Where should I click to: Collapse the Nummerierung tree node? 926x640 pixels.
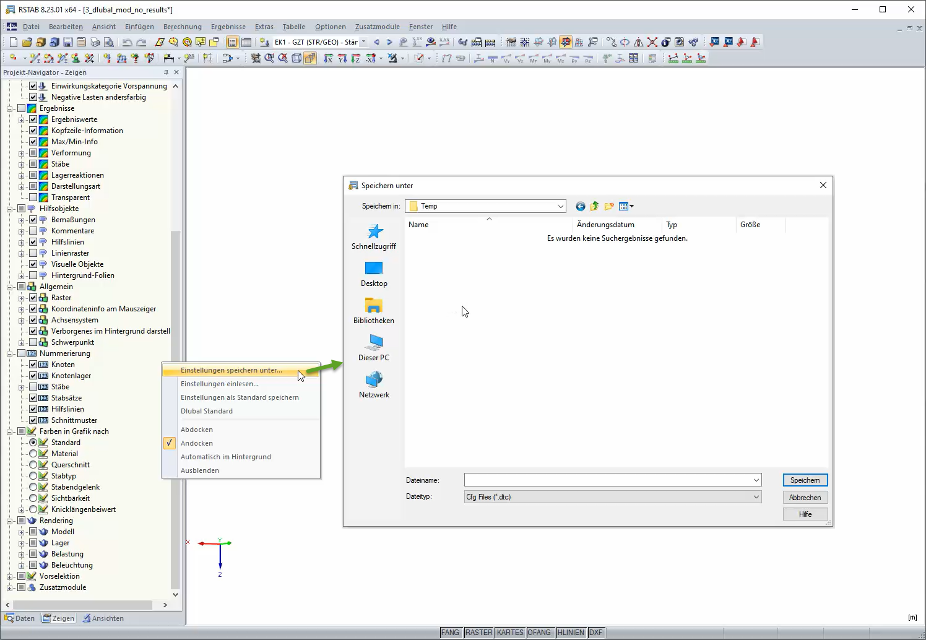10,353
